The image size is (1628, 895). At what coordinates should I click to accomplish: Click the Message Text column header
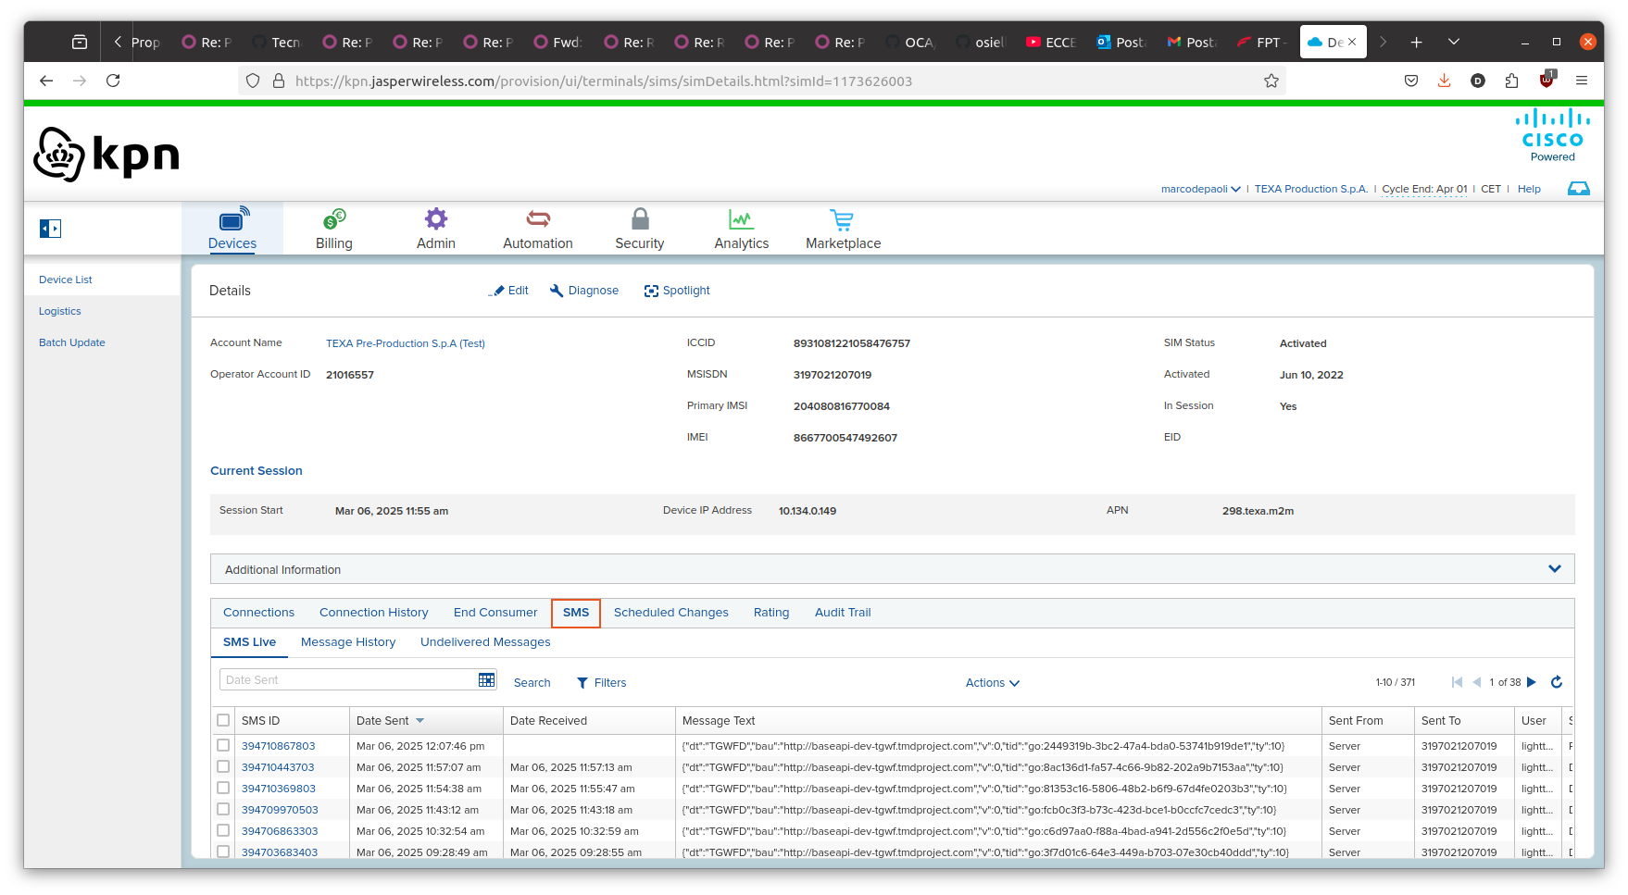tap(719, 721)
